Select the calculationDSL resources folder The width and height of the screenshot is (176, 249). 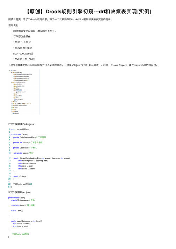click(20, 86)
